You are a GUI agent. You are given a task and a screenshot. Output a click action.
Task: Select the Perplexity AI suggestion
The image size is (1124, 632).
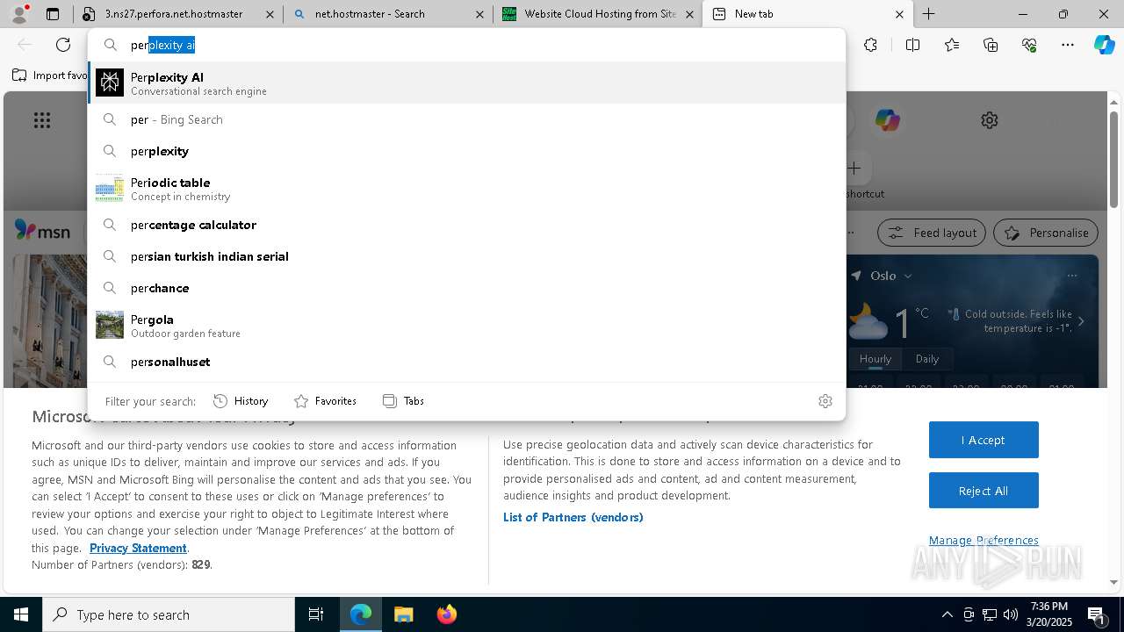point(466,83)
